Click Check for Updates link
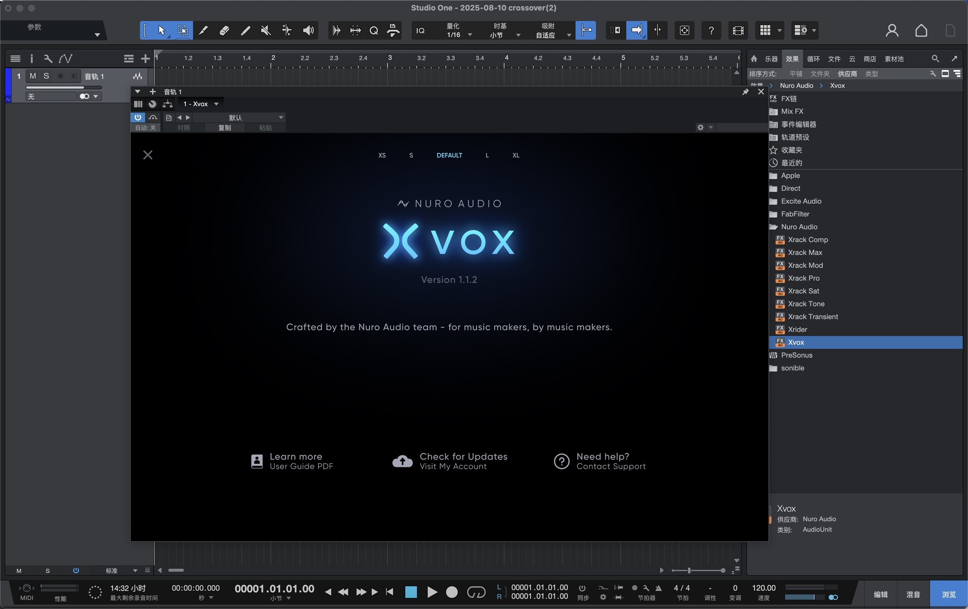Screen dimensions: 968x609 [450, 461]
